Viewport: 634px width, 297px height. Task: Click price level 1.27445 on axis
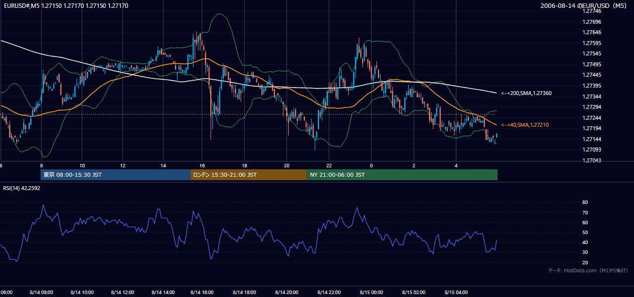(x=592, y=75)
